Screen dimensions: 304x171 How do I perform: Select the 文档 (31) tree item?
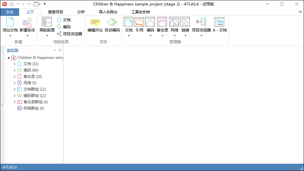coord(28,64)
